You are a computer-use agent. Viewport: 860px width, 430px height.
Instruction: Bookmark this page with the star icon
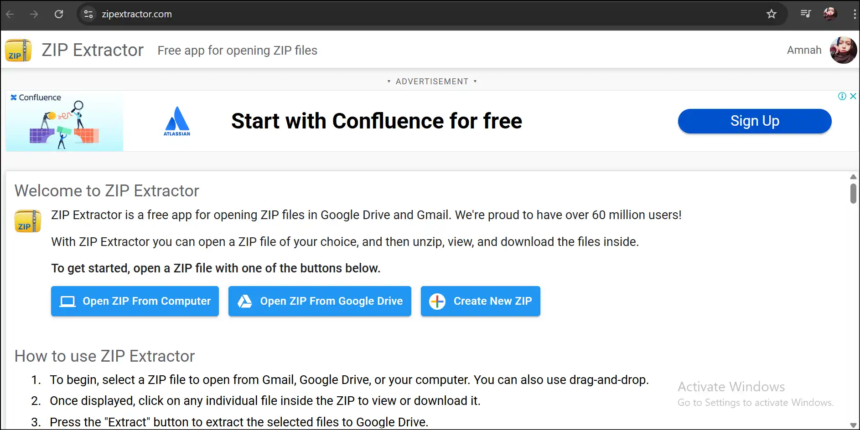[771, 14]
